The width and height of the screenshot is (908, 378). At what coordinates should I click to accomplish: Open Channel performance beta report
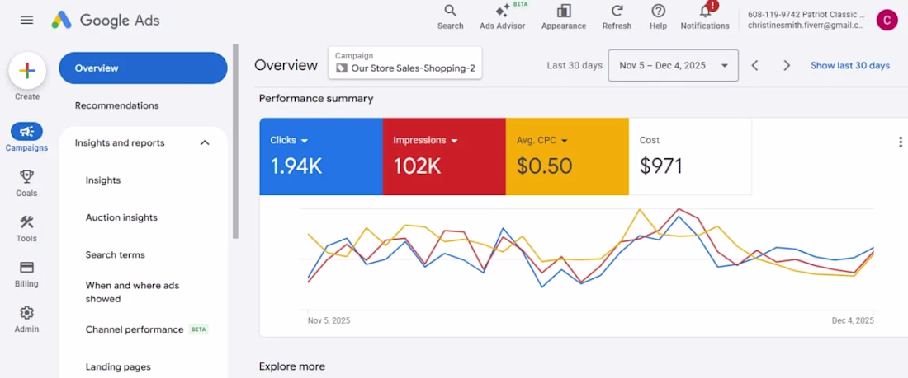146,329
